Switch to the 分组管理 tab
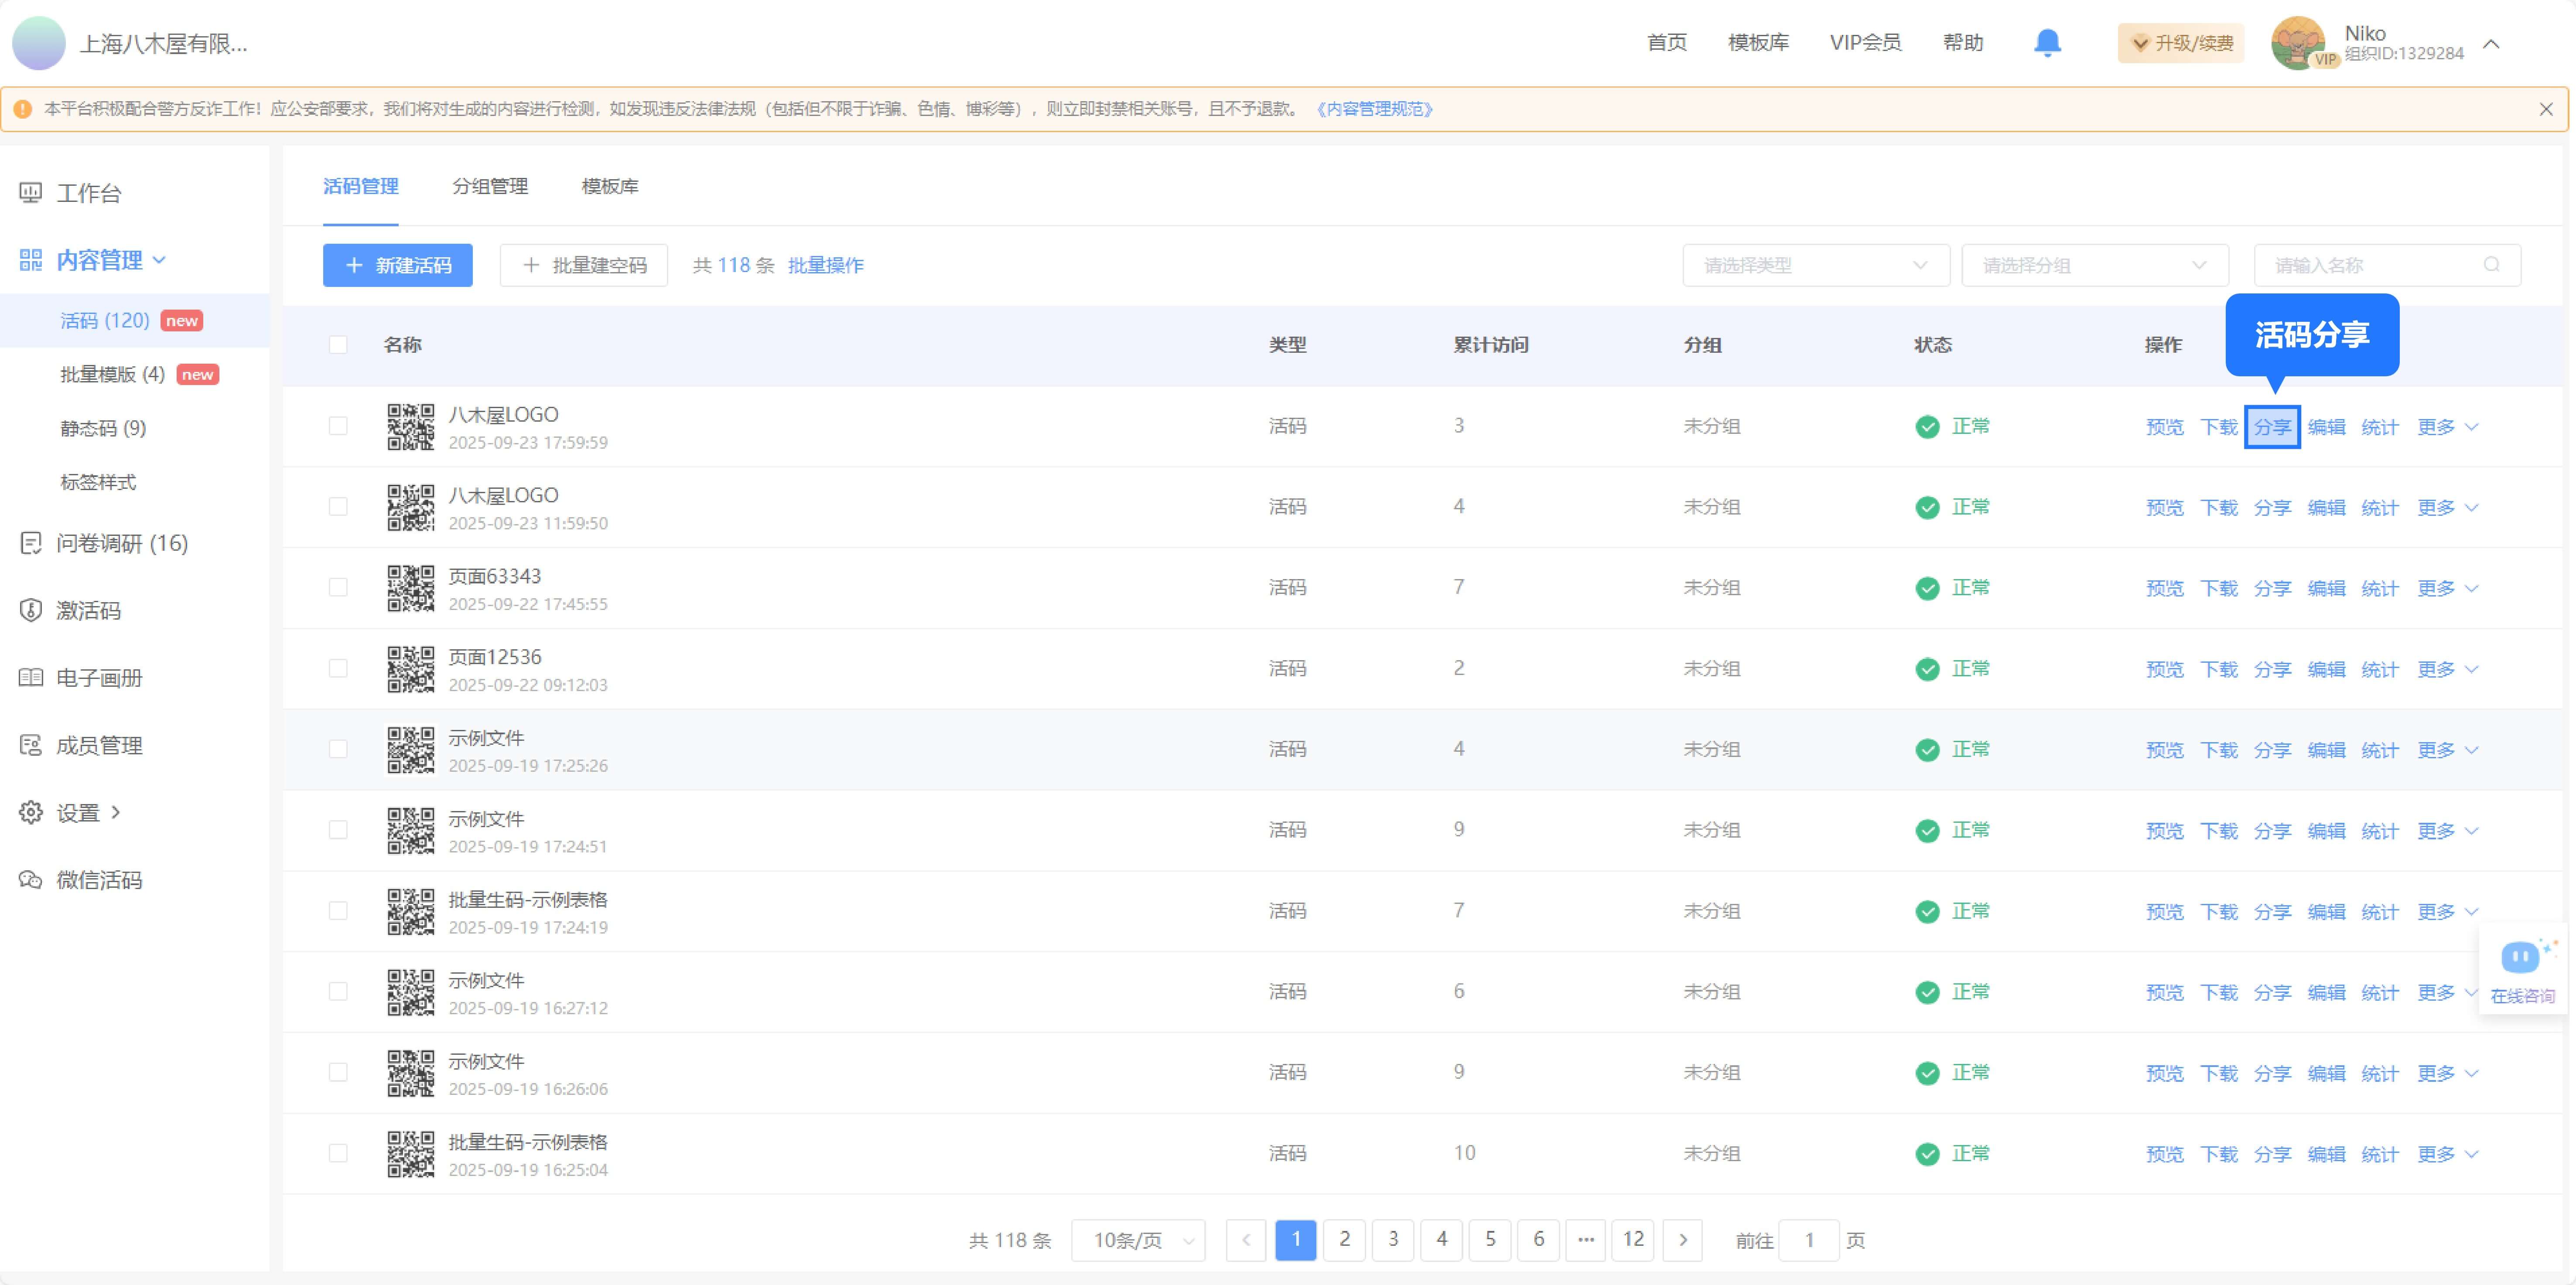The image size is (2576, 1285). pyautogui.click(x=490, y=186)
